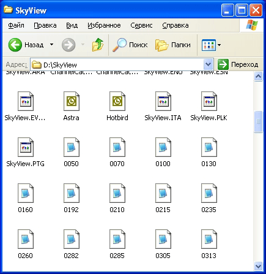
Task: Select the 0282 file icon
Action: 72,239
